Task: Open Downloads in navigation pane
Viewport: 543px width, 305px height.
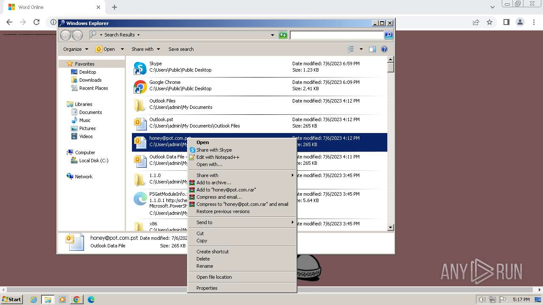Action: (x=90, y=80)
